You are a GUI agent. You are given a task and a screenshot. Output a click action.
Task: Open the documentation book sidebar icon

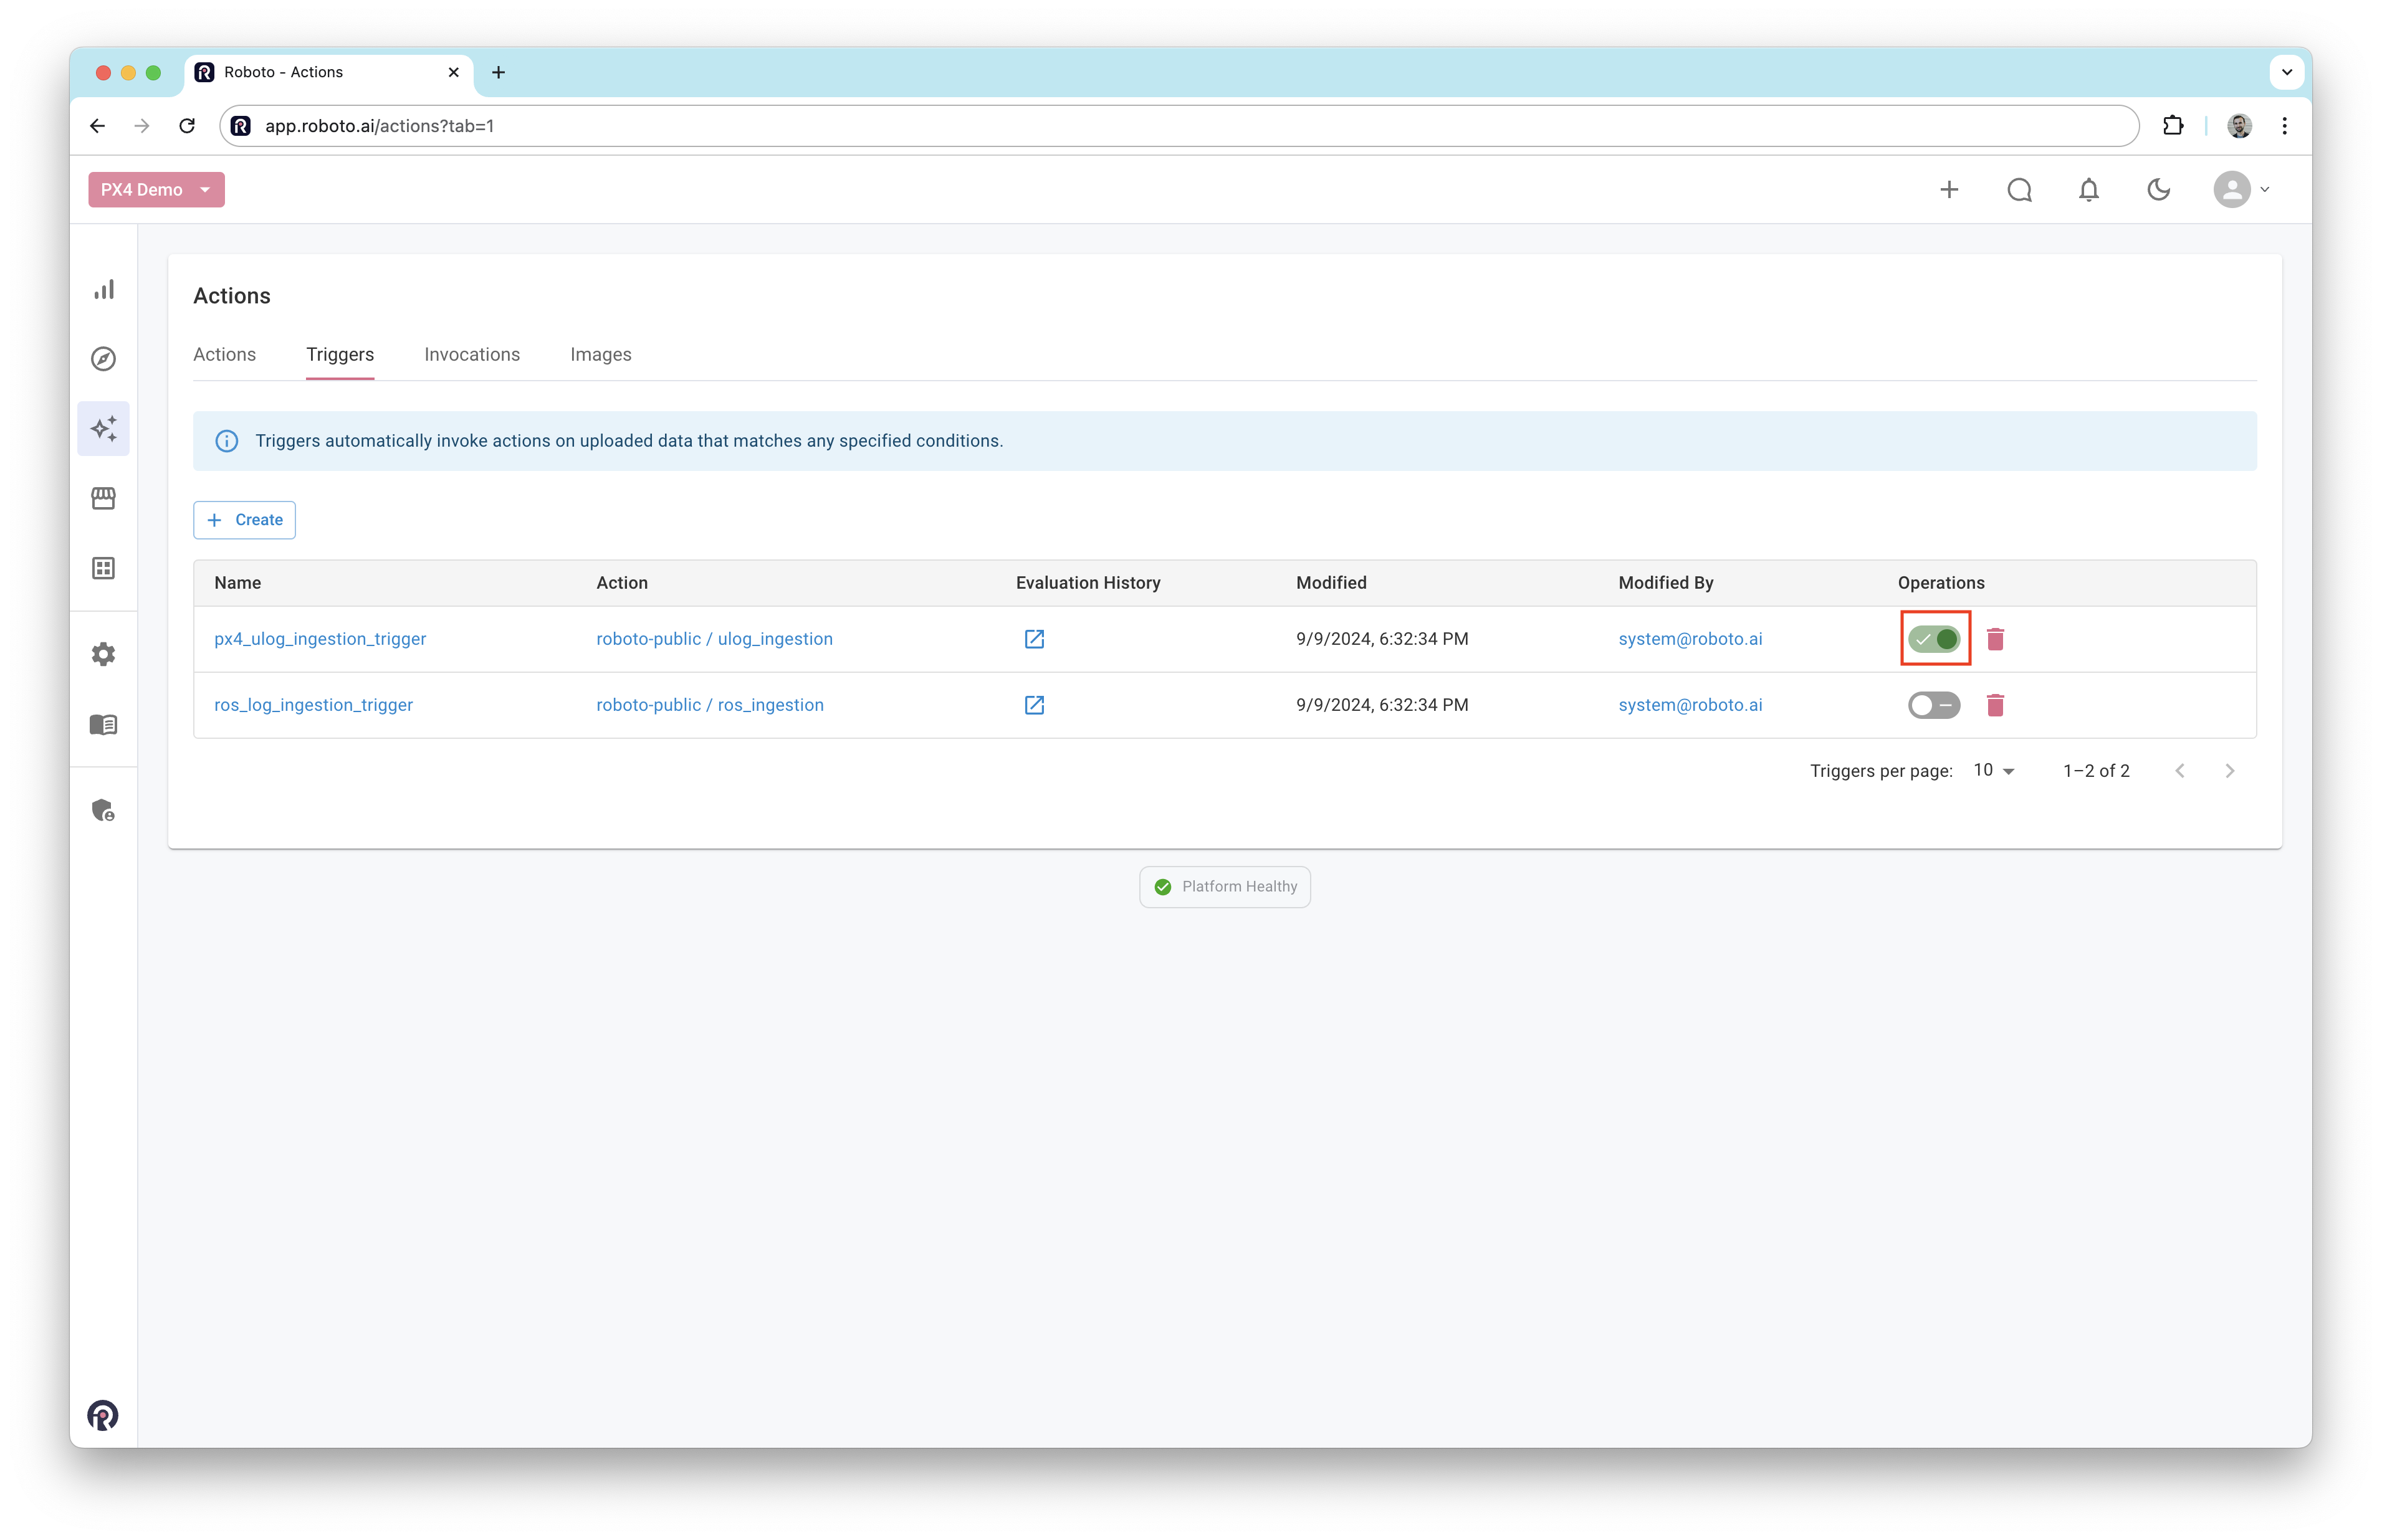(104, 724)
